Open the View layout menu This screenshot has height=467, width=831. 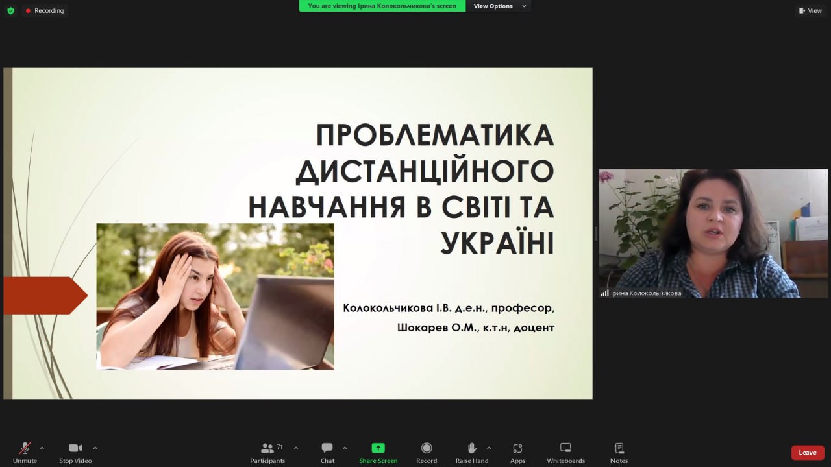(810, 10)
